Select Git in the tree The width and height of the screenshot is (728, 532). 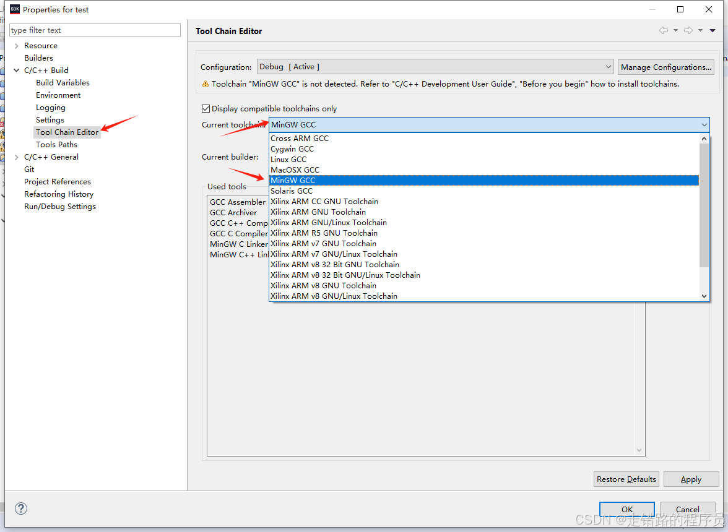click(x=29, y=169)
